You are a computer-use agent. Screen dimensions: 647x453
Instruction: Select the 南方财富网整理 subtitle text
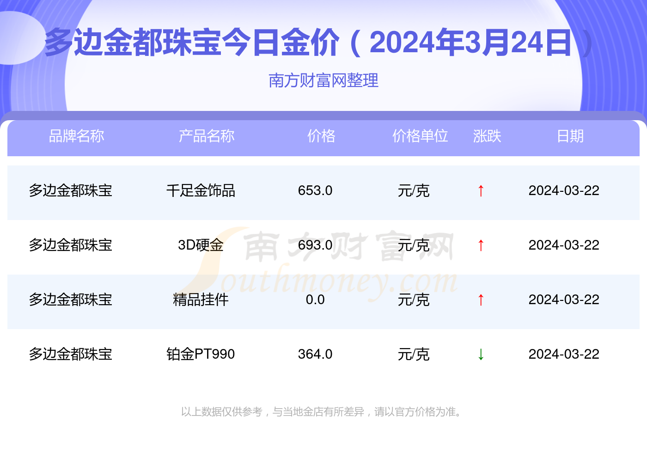coord(323,80)
